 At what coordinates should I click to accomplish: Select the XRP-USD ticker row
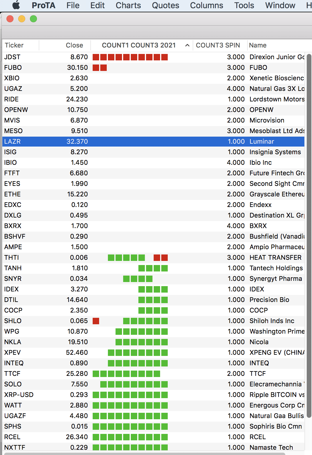[x=153, y=395]
